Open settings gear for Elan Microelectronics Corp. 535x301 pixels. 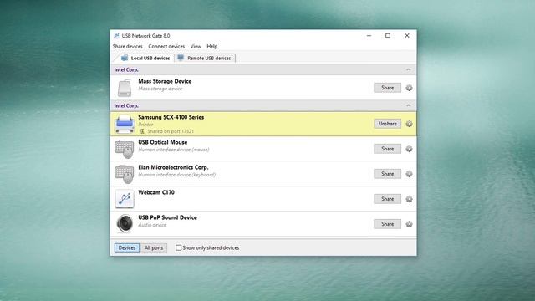[409, 174]
